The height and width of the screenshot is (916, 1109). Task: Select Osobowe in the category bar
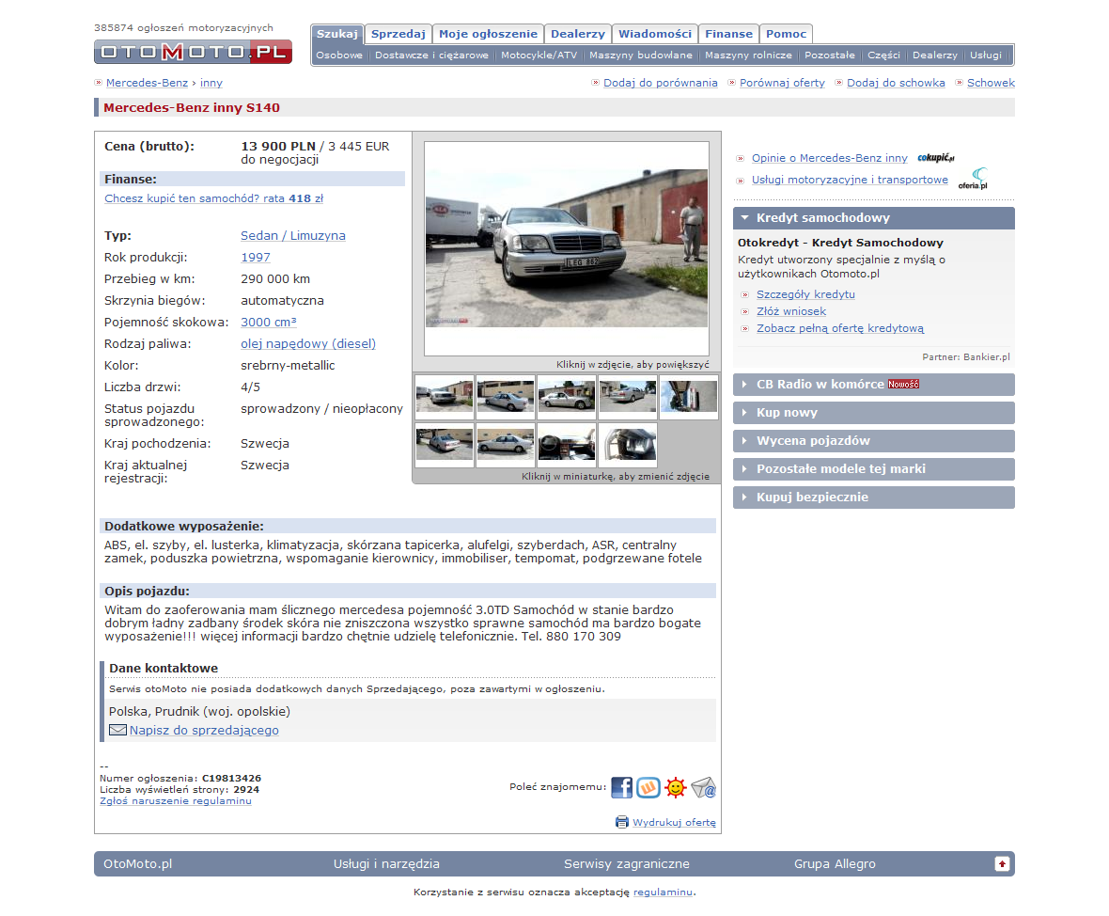[339, 55]
